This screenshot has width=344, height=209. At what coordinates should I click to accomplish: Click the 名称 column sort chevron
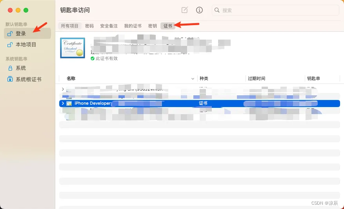coord(193,78)
